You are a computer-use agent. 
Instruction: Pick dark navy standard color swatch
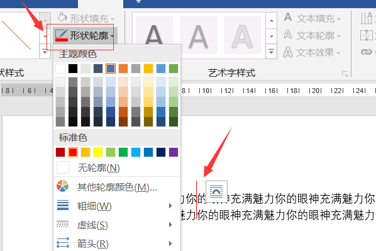(x=161, y=152)
